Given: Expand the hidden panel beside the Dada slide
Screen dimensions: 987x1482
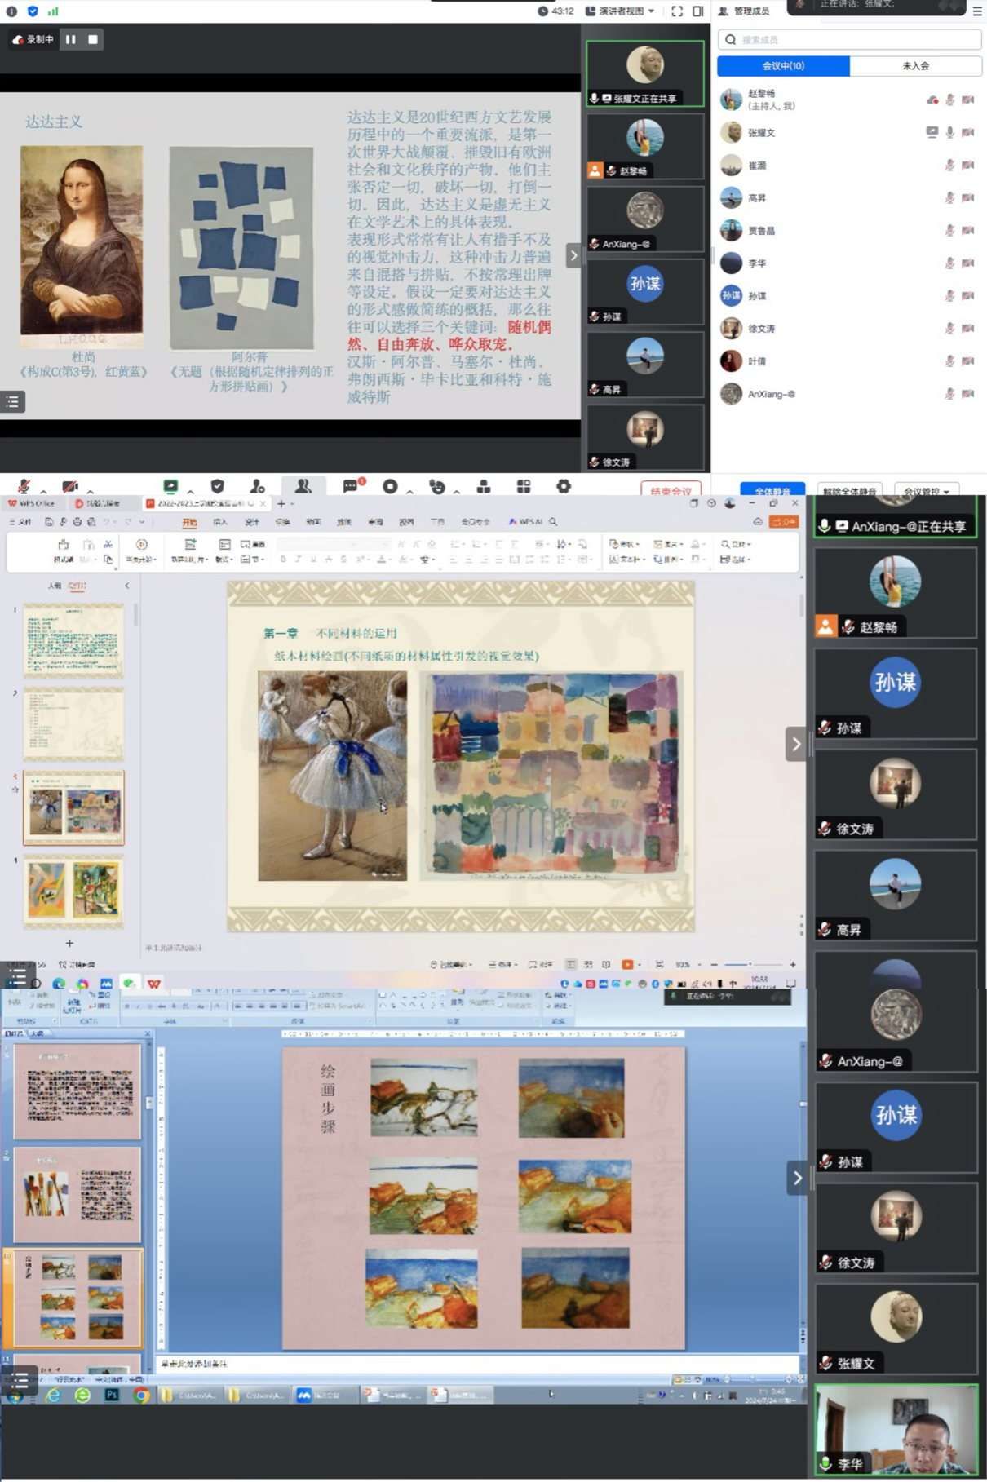Looking at the screenshot, I should (573, 256).
